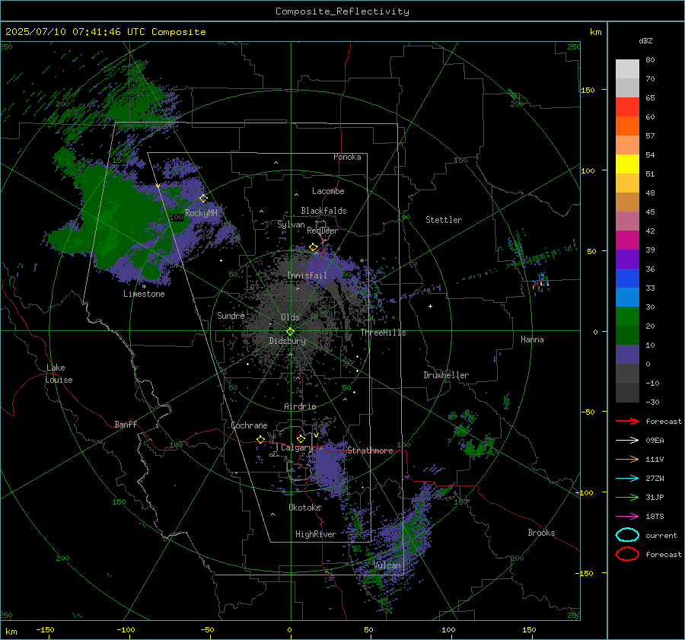Click the -150 tick on bottom axis
The height and width of the screenshot is (640, 685).
(x=45, y=630)
